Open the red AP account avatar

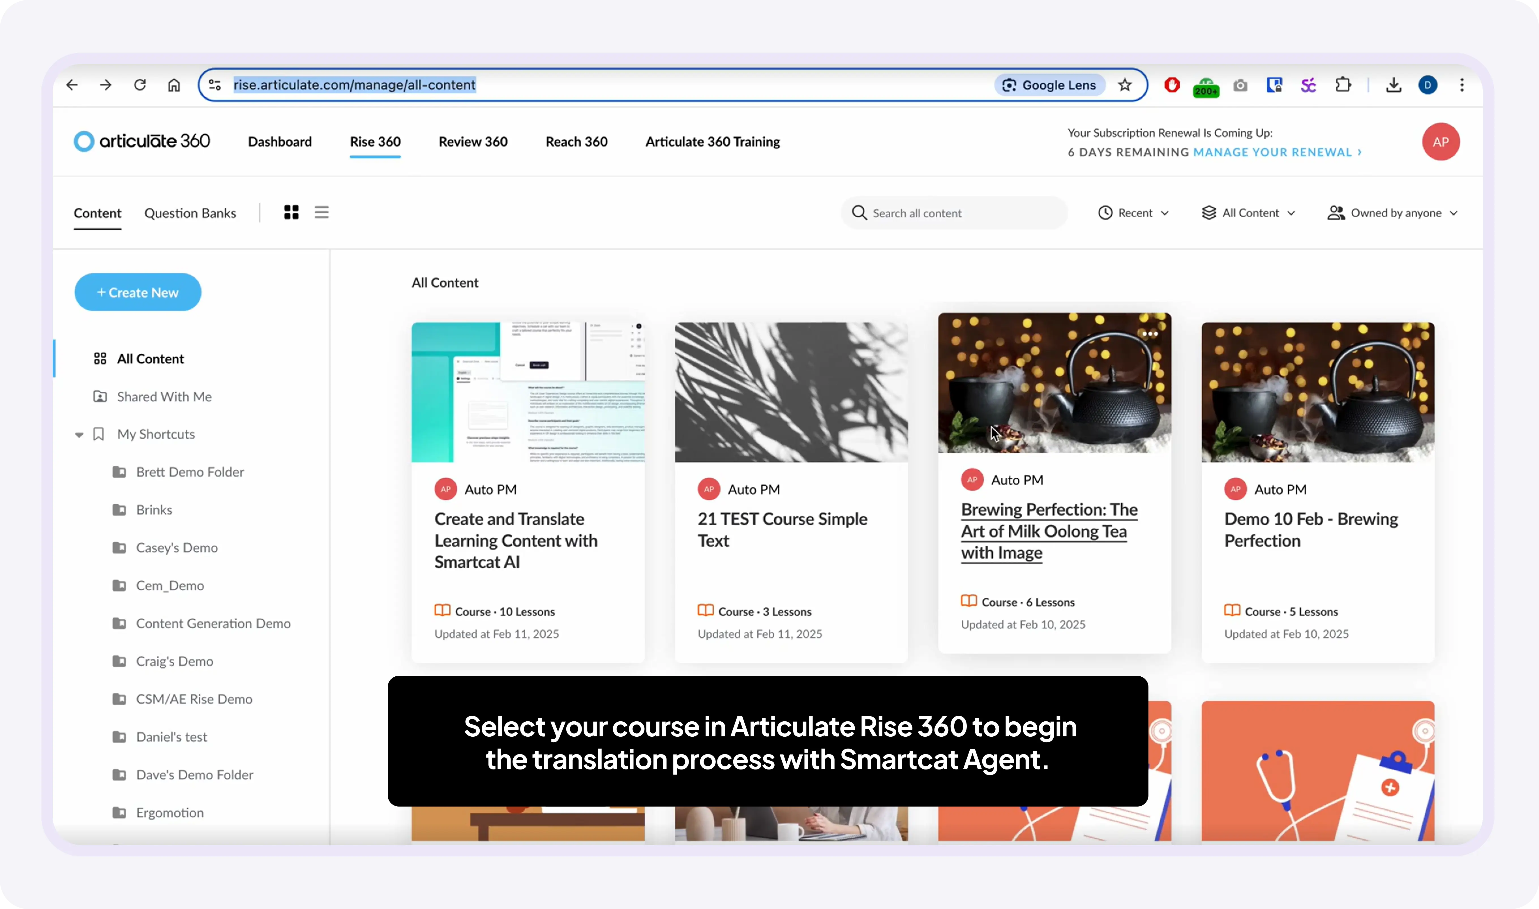tap(1441, 142)
